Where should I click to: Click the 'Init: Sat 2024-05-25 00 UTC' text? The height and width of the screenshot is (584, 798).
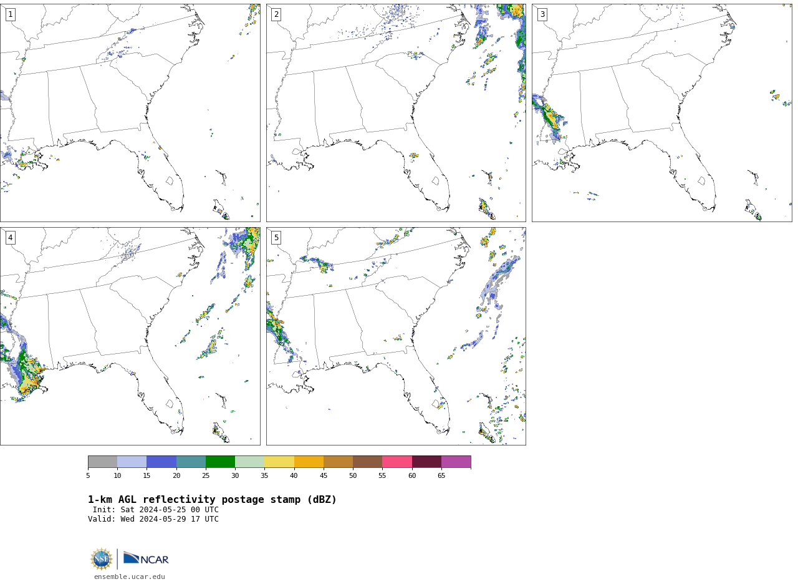(x=156, y=510)
